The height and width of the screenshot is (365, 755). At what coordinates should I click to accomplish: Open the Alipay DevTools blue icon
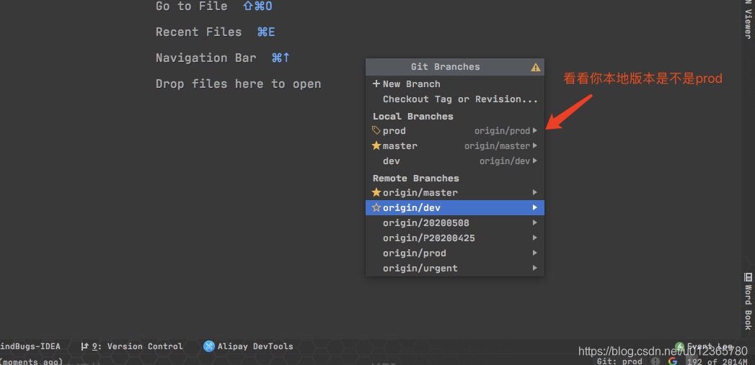209,346
